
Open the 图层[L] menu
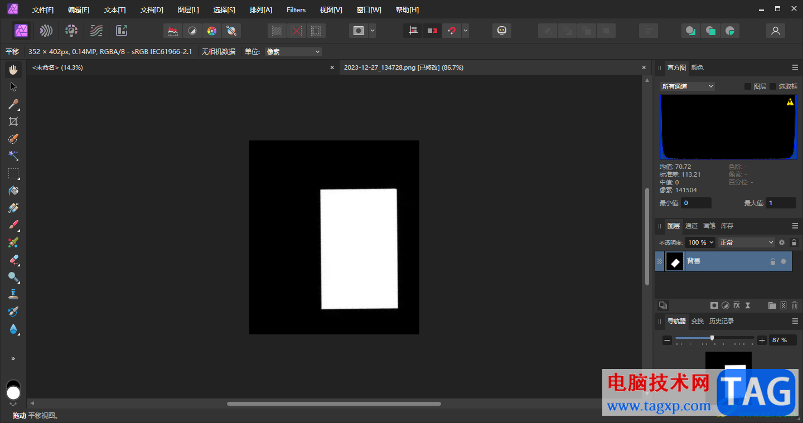click(x=188, y=10)
